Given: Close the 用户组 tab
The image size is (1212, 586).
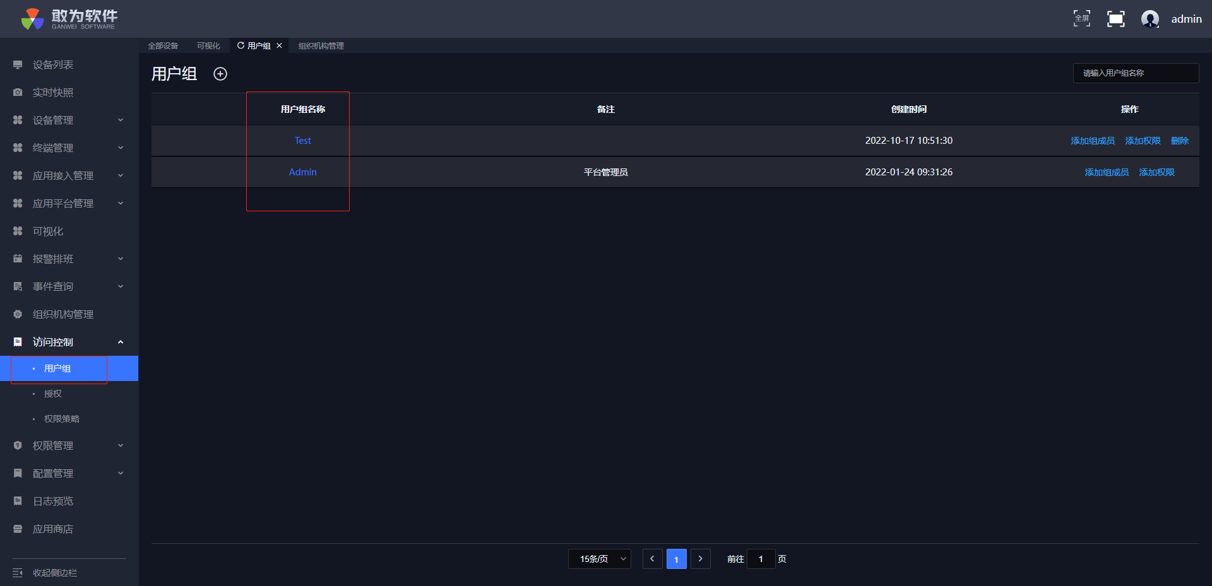Looking at the screenshot, I should pyautogui.click(x=279, y=45).
